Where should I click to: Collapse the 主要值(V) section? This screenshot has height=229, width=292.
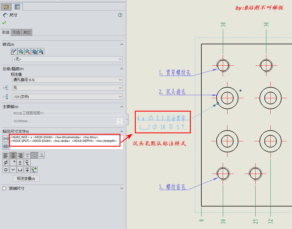pyautogui.click(x=122, y=107)
